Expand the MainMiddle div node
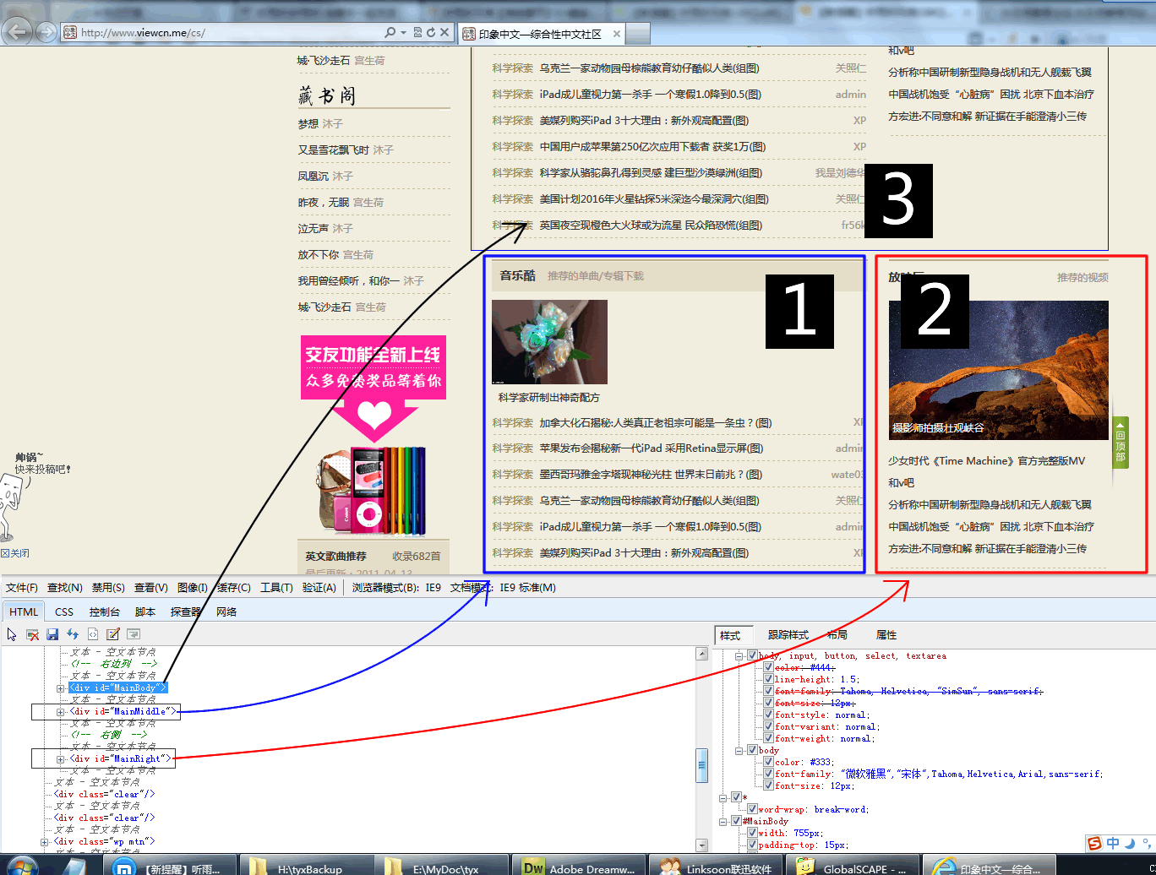 tap(60, 712)
